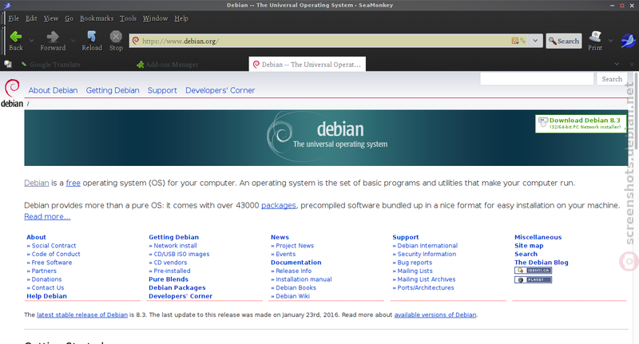Open the Help Debian link

tap(46, 296)
